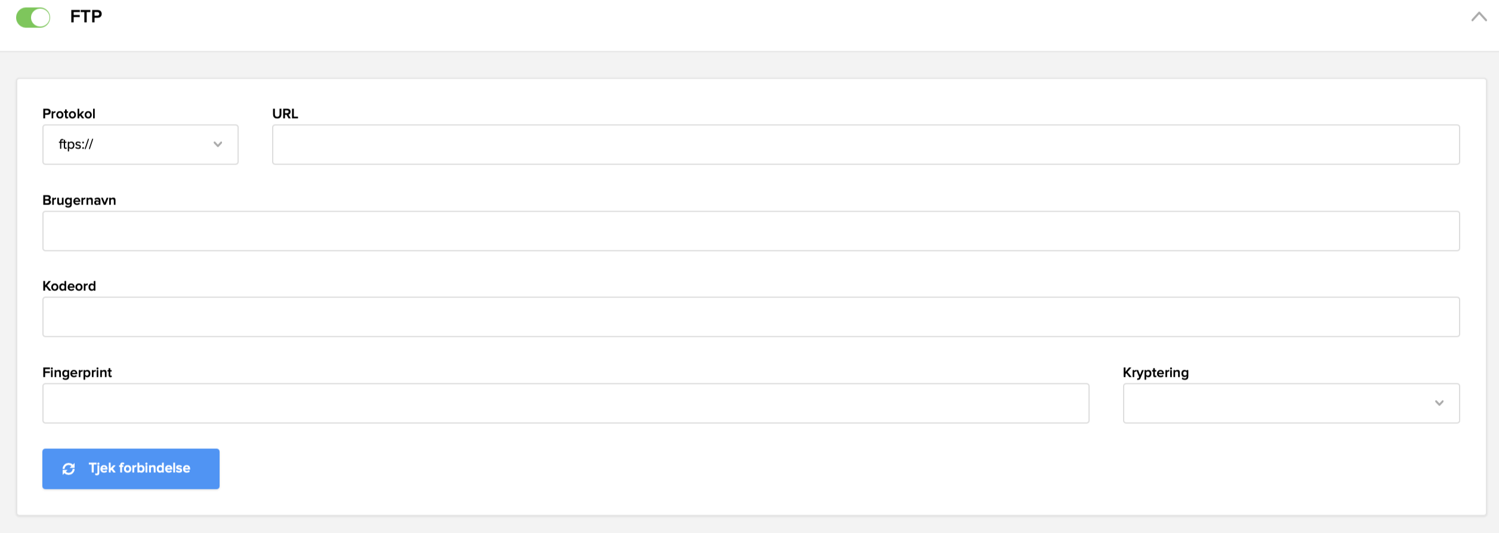Image resolution: width=1499 pixels, height=533 pixels.
Task: Click the arrow icon in the Protokol selector
Action: click(218, 144)
